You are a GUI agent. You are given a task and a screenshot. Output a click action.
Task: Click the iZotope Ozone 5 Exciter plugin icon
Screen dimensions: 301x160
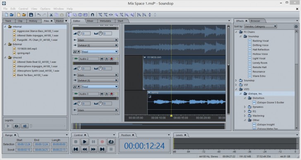click(x=254, y=102)
